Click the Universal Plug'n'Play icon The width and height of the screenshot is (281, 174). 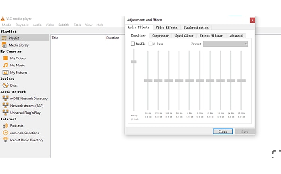5,112
